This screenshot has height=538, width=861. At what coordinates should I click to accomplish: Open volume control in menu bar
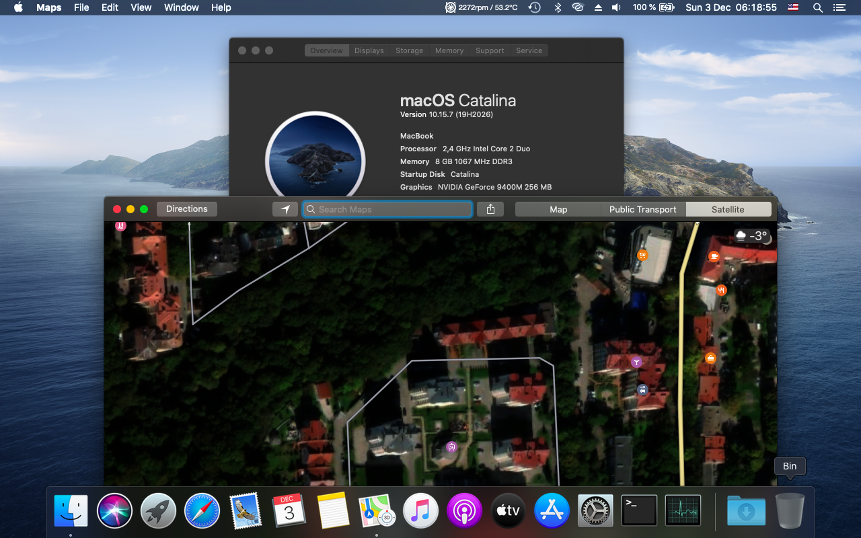pyautogui.click(x=616, y=7)
